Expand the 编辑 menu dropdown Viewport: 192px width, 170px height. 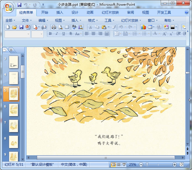click(43, 20)
